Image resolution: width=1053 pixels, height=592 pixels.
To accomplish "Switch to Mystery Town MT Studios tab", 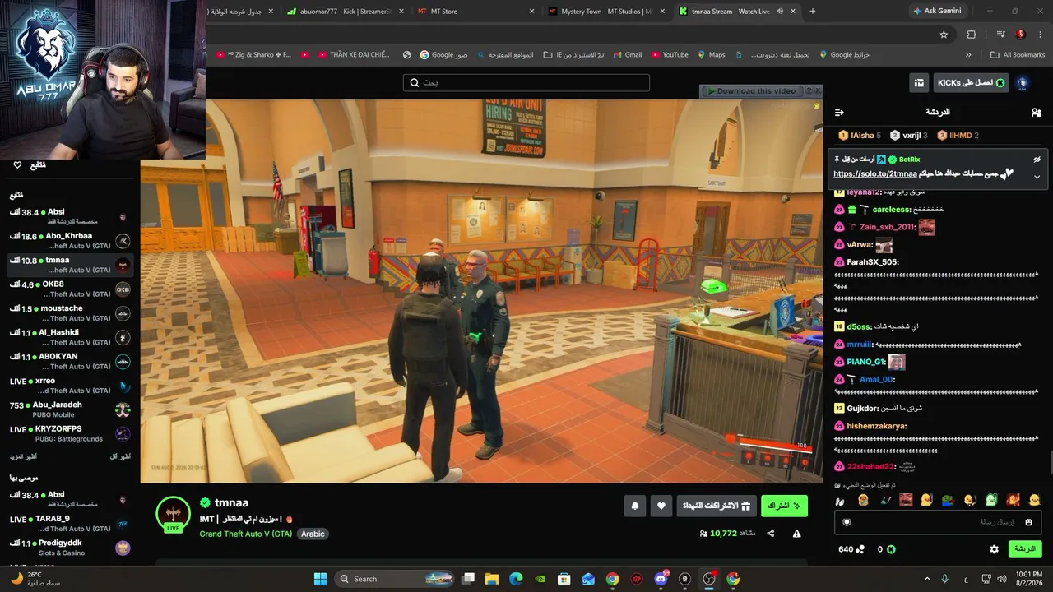I will click(x=605, y=12).
